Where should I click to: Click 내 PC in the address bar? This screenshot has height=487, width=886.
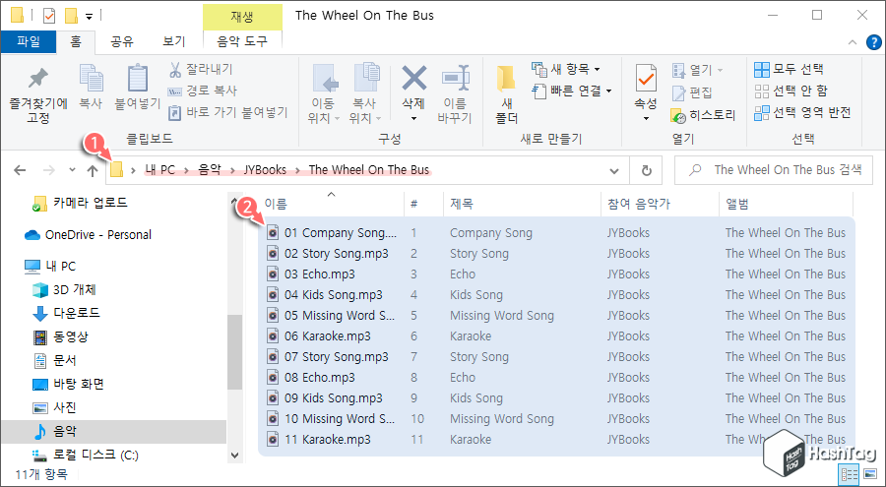159,170
